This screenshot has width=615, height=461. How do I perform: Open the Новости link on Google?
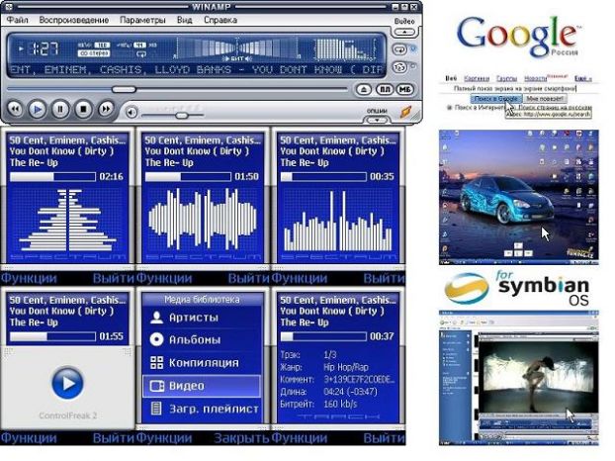click(535, 79)
